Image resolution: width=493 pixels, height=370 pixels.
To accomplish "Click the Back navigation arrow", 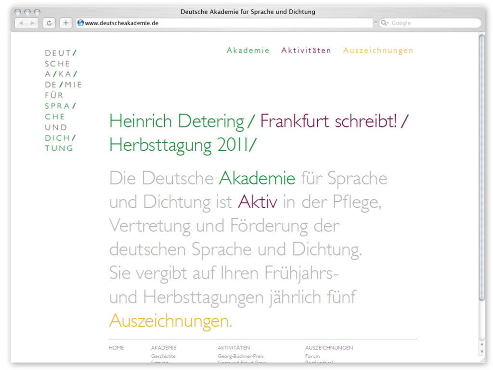I will 20,23.
